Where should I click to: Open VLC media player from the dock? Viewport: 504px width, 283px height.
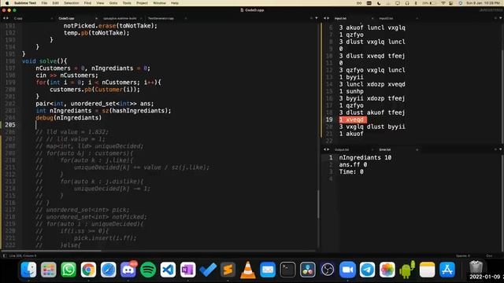pos(248,270)
